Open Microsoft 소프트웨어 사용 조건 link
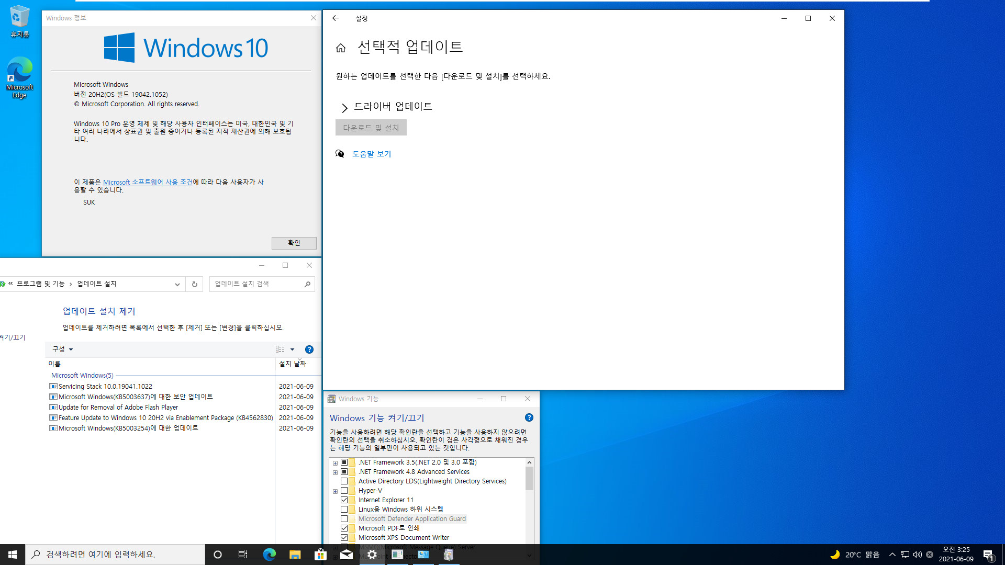 [148, 182]
